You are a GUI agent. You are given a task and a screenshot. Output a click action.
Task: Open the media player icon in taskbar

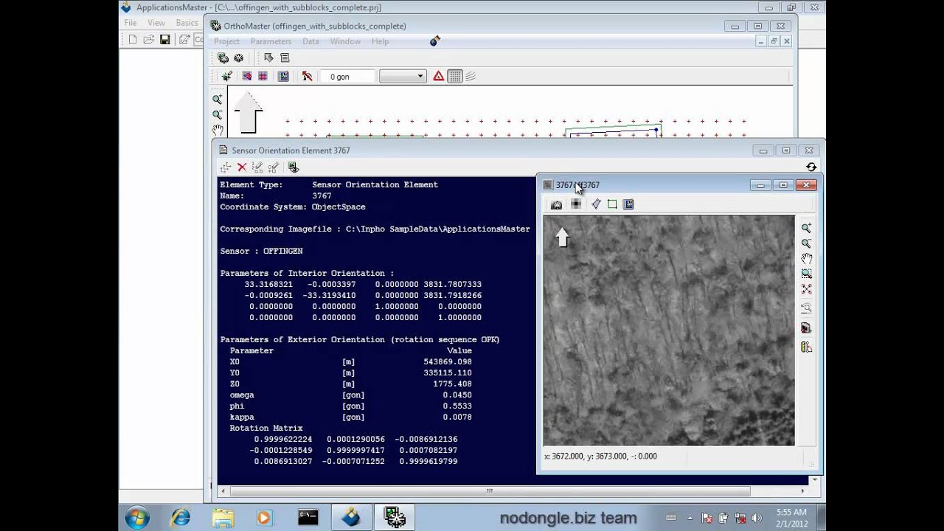(x=264, y=518)
